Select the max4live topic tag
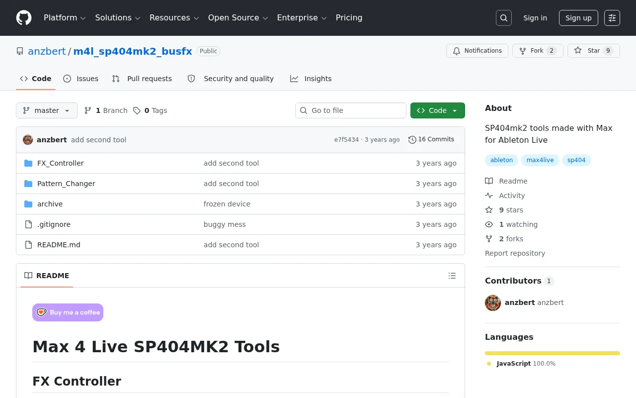636x398 pixels. (x=540, y=160)
